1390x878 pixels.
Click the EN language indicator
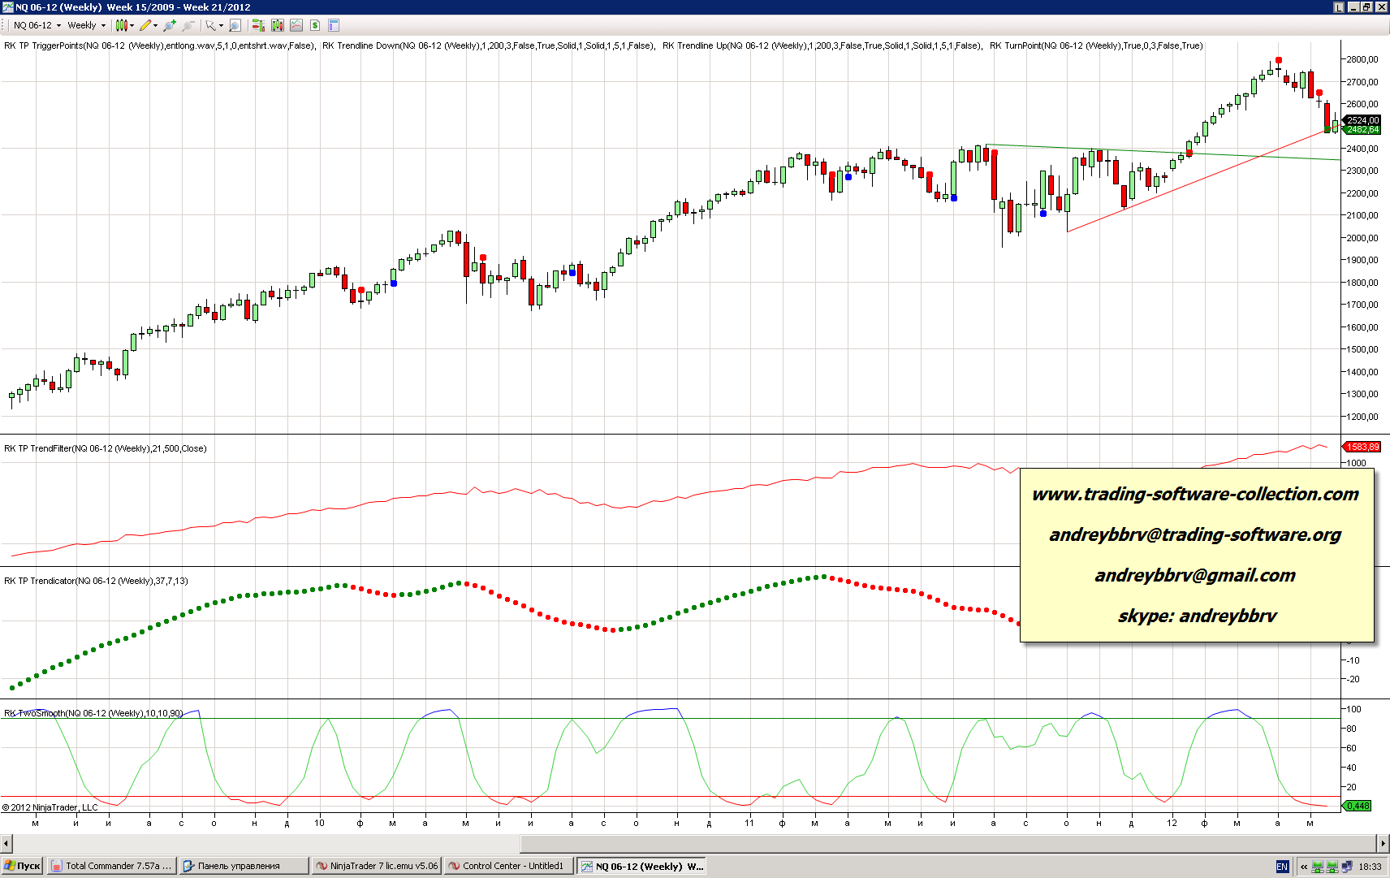coord(1282,867)
